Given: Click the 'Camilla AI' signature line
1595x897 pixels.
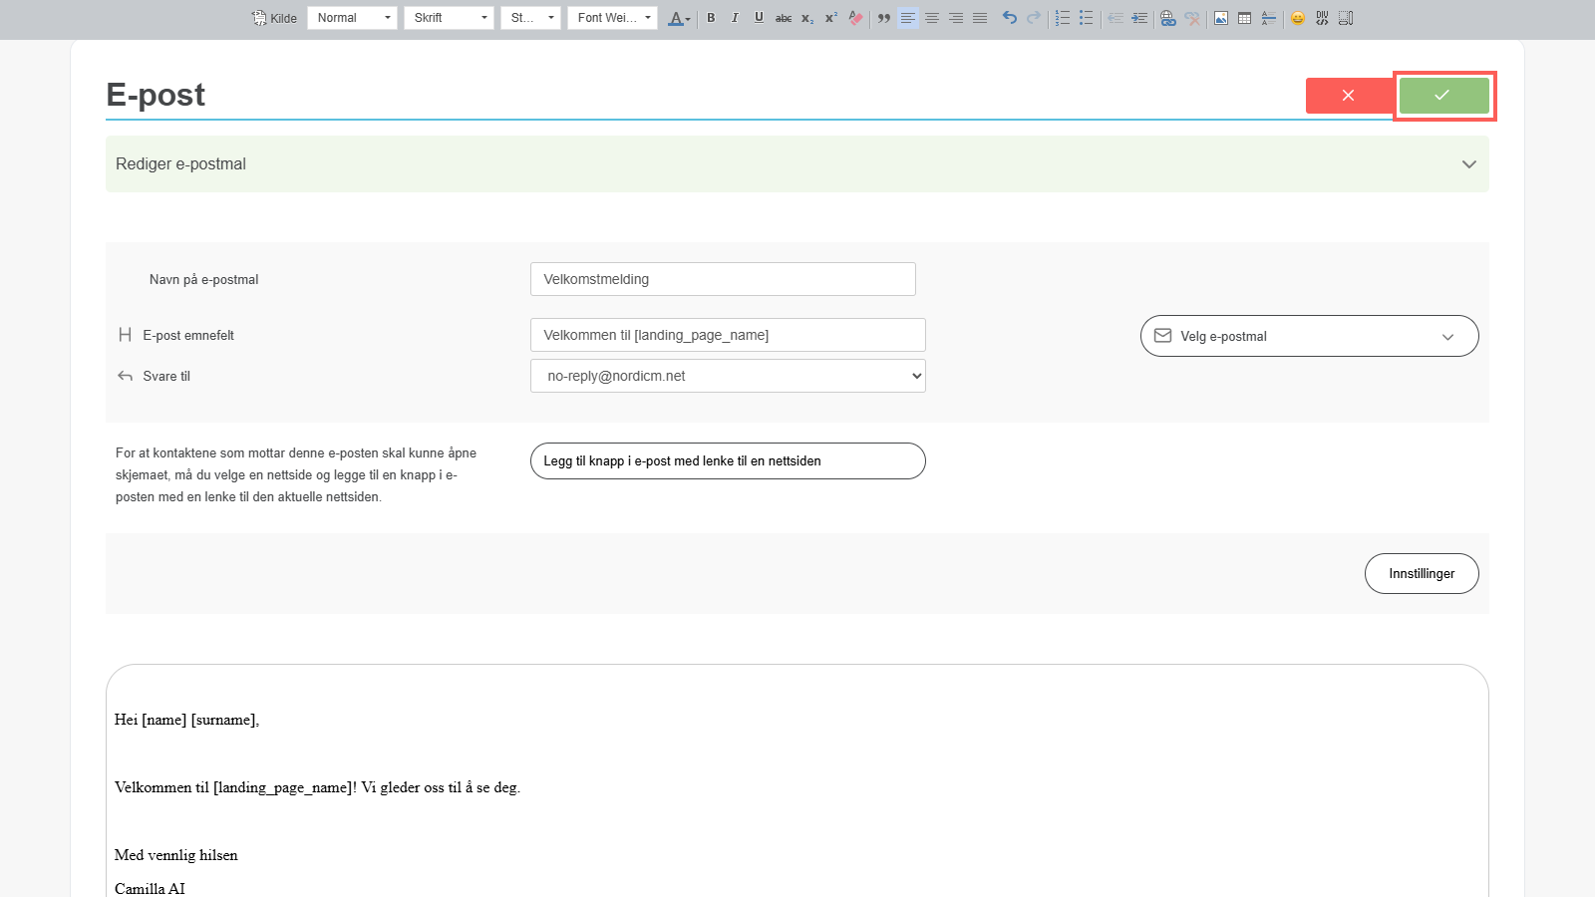Looking at the screenshot, I should [150, 889].
